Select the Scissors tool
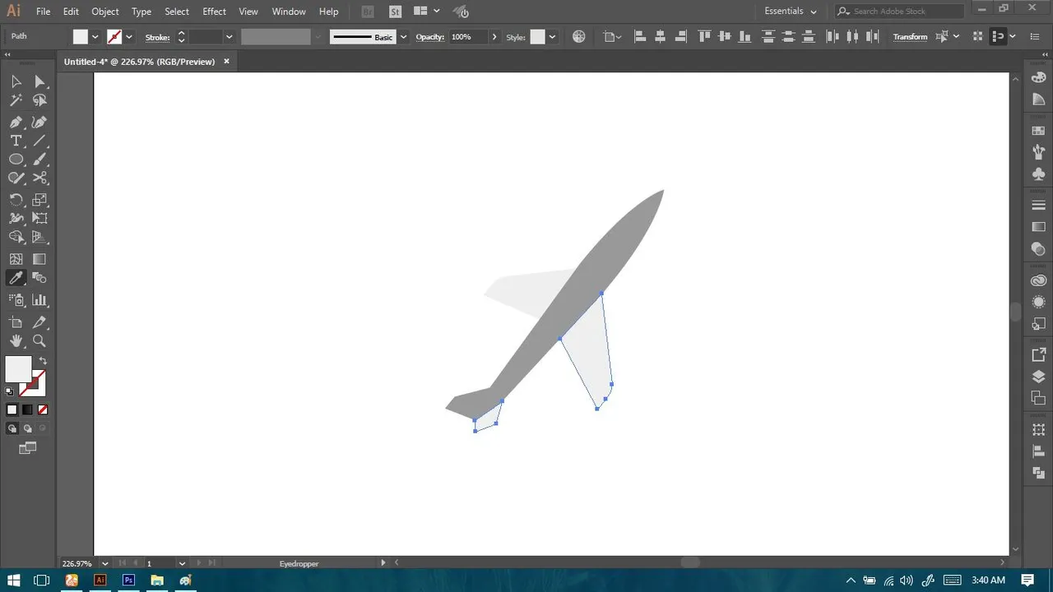The image size is (1053, 592). pos(39,178)
